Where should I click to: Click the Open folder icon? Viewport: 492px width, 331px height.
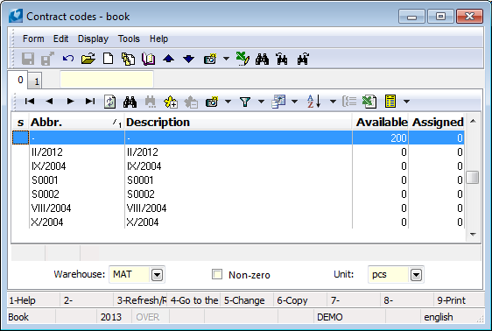coord(88,59)
